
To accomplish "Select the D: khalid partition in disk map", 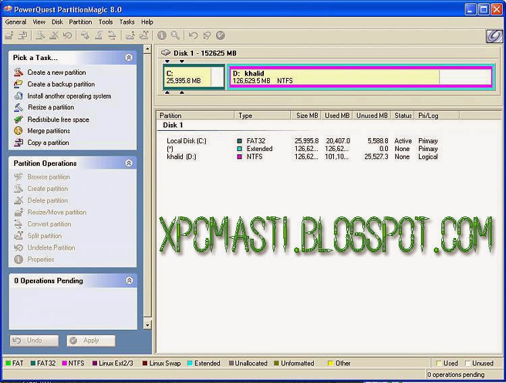I will (x=360, y=77).
